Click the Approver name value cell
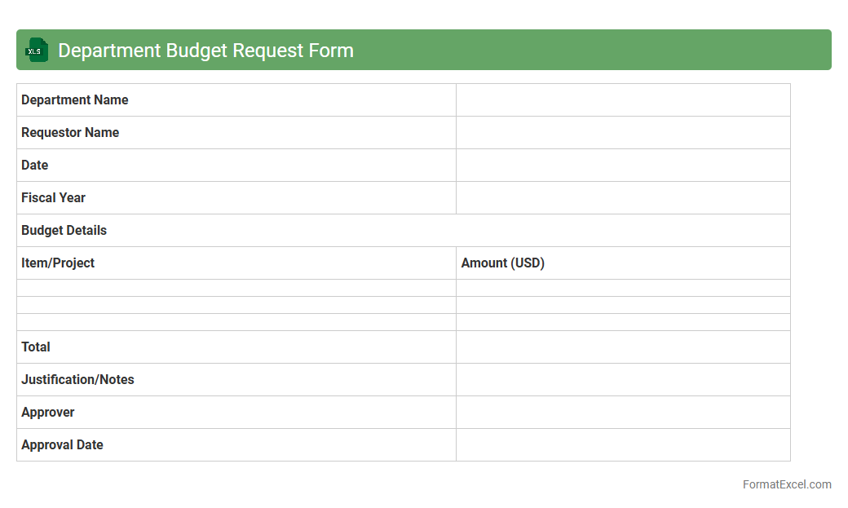This screenshot has height=508, width=848. pyautogui.click(x=623, y=413)
